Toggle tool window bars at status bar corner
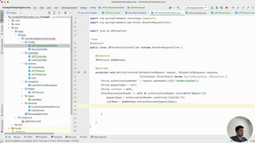The image size is (255, 143). pyautogui.click(x=2, y=141)
